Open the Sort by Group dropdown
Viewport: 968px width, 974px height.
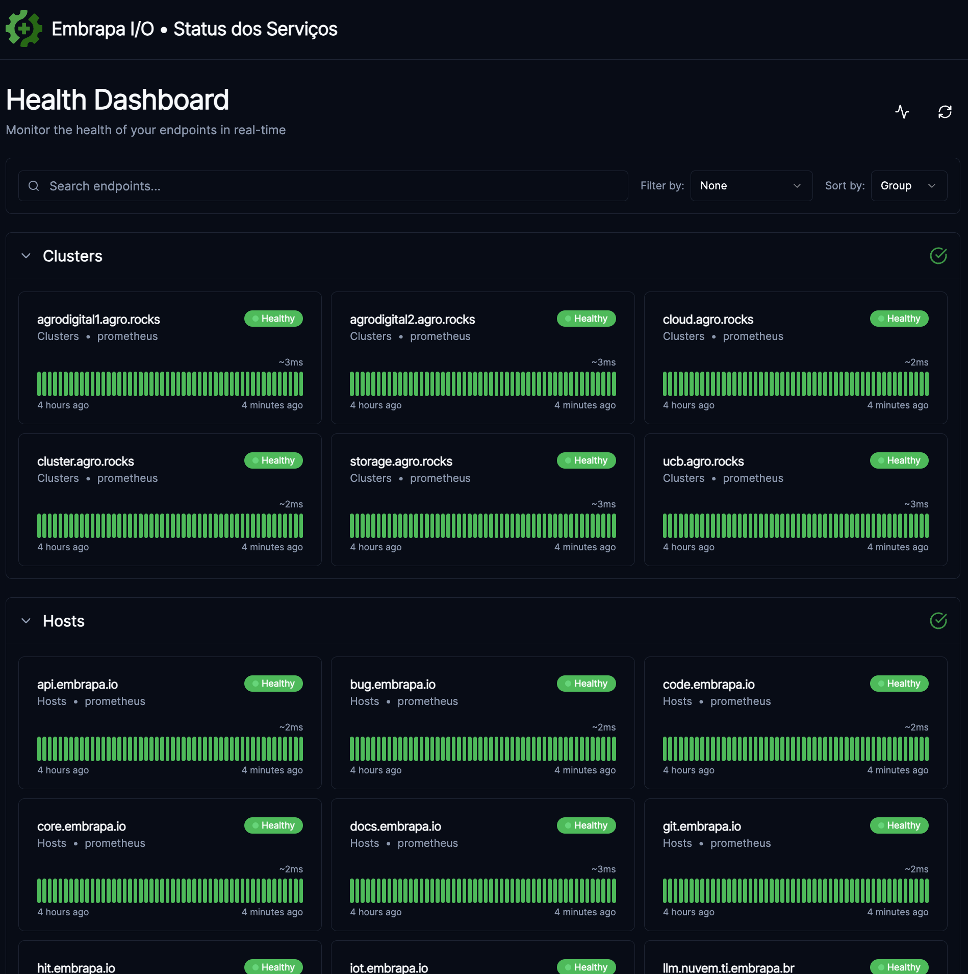[x=909, y=186]
